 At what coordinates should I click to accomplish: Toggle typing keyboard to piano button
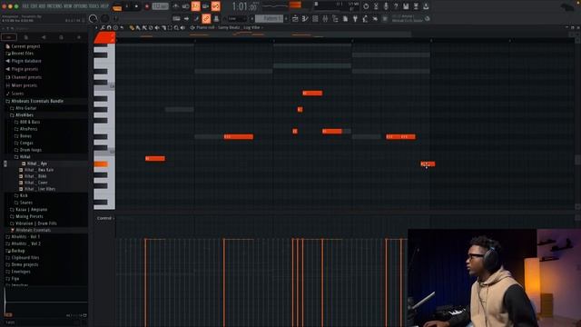(x=176, y=18)
